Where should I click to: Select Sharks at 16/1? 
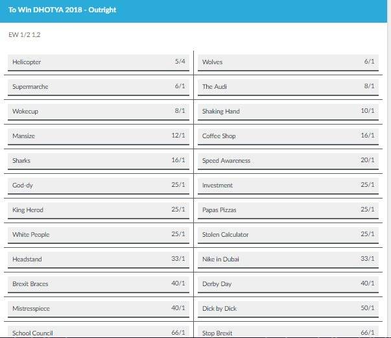[99, 162]
